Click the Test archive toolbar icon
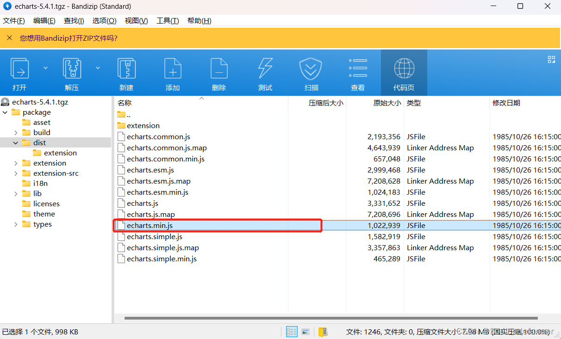The image size is (561, 339). (265, 68)
